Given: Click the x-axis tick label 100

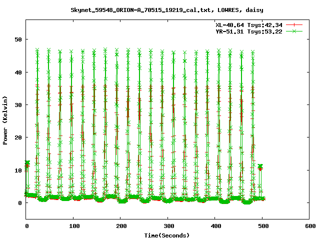Looking at the screenshot, I should click(74, 226).
